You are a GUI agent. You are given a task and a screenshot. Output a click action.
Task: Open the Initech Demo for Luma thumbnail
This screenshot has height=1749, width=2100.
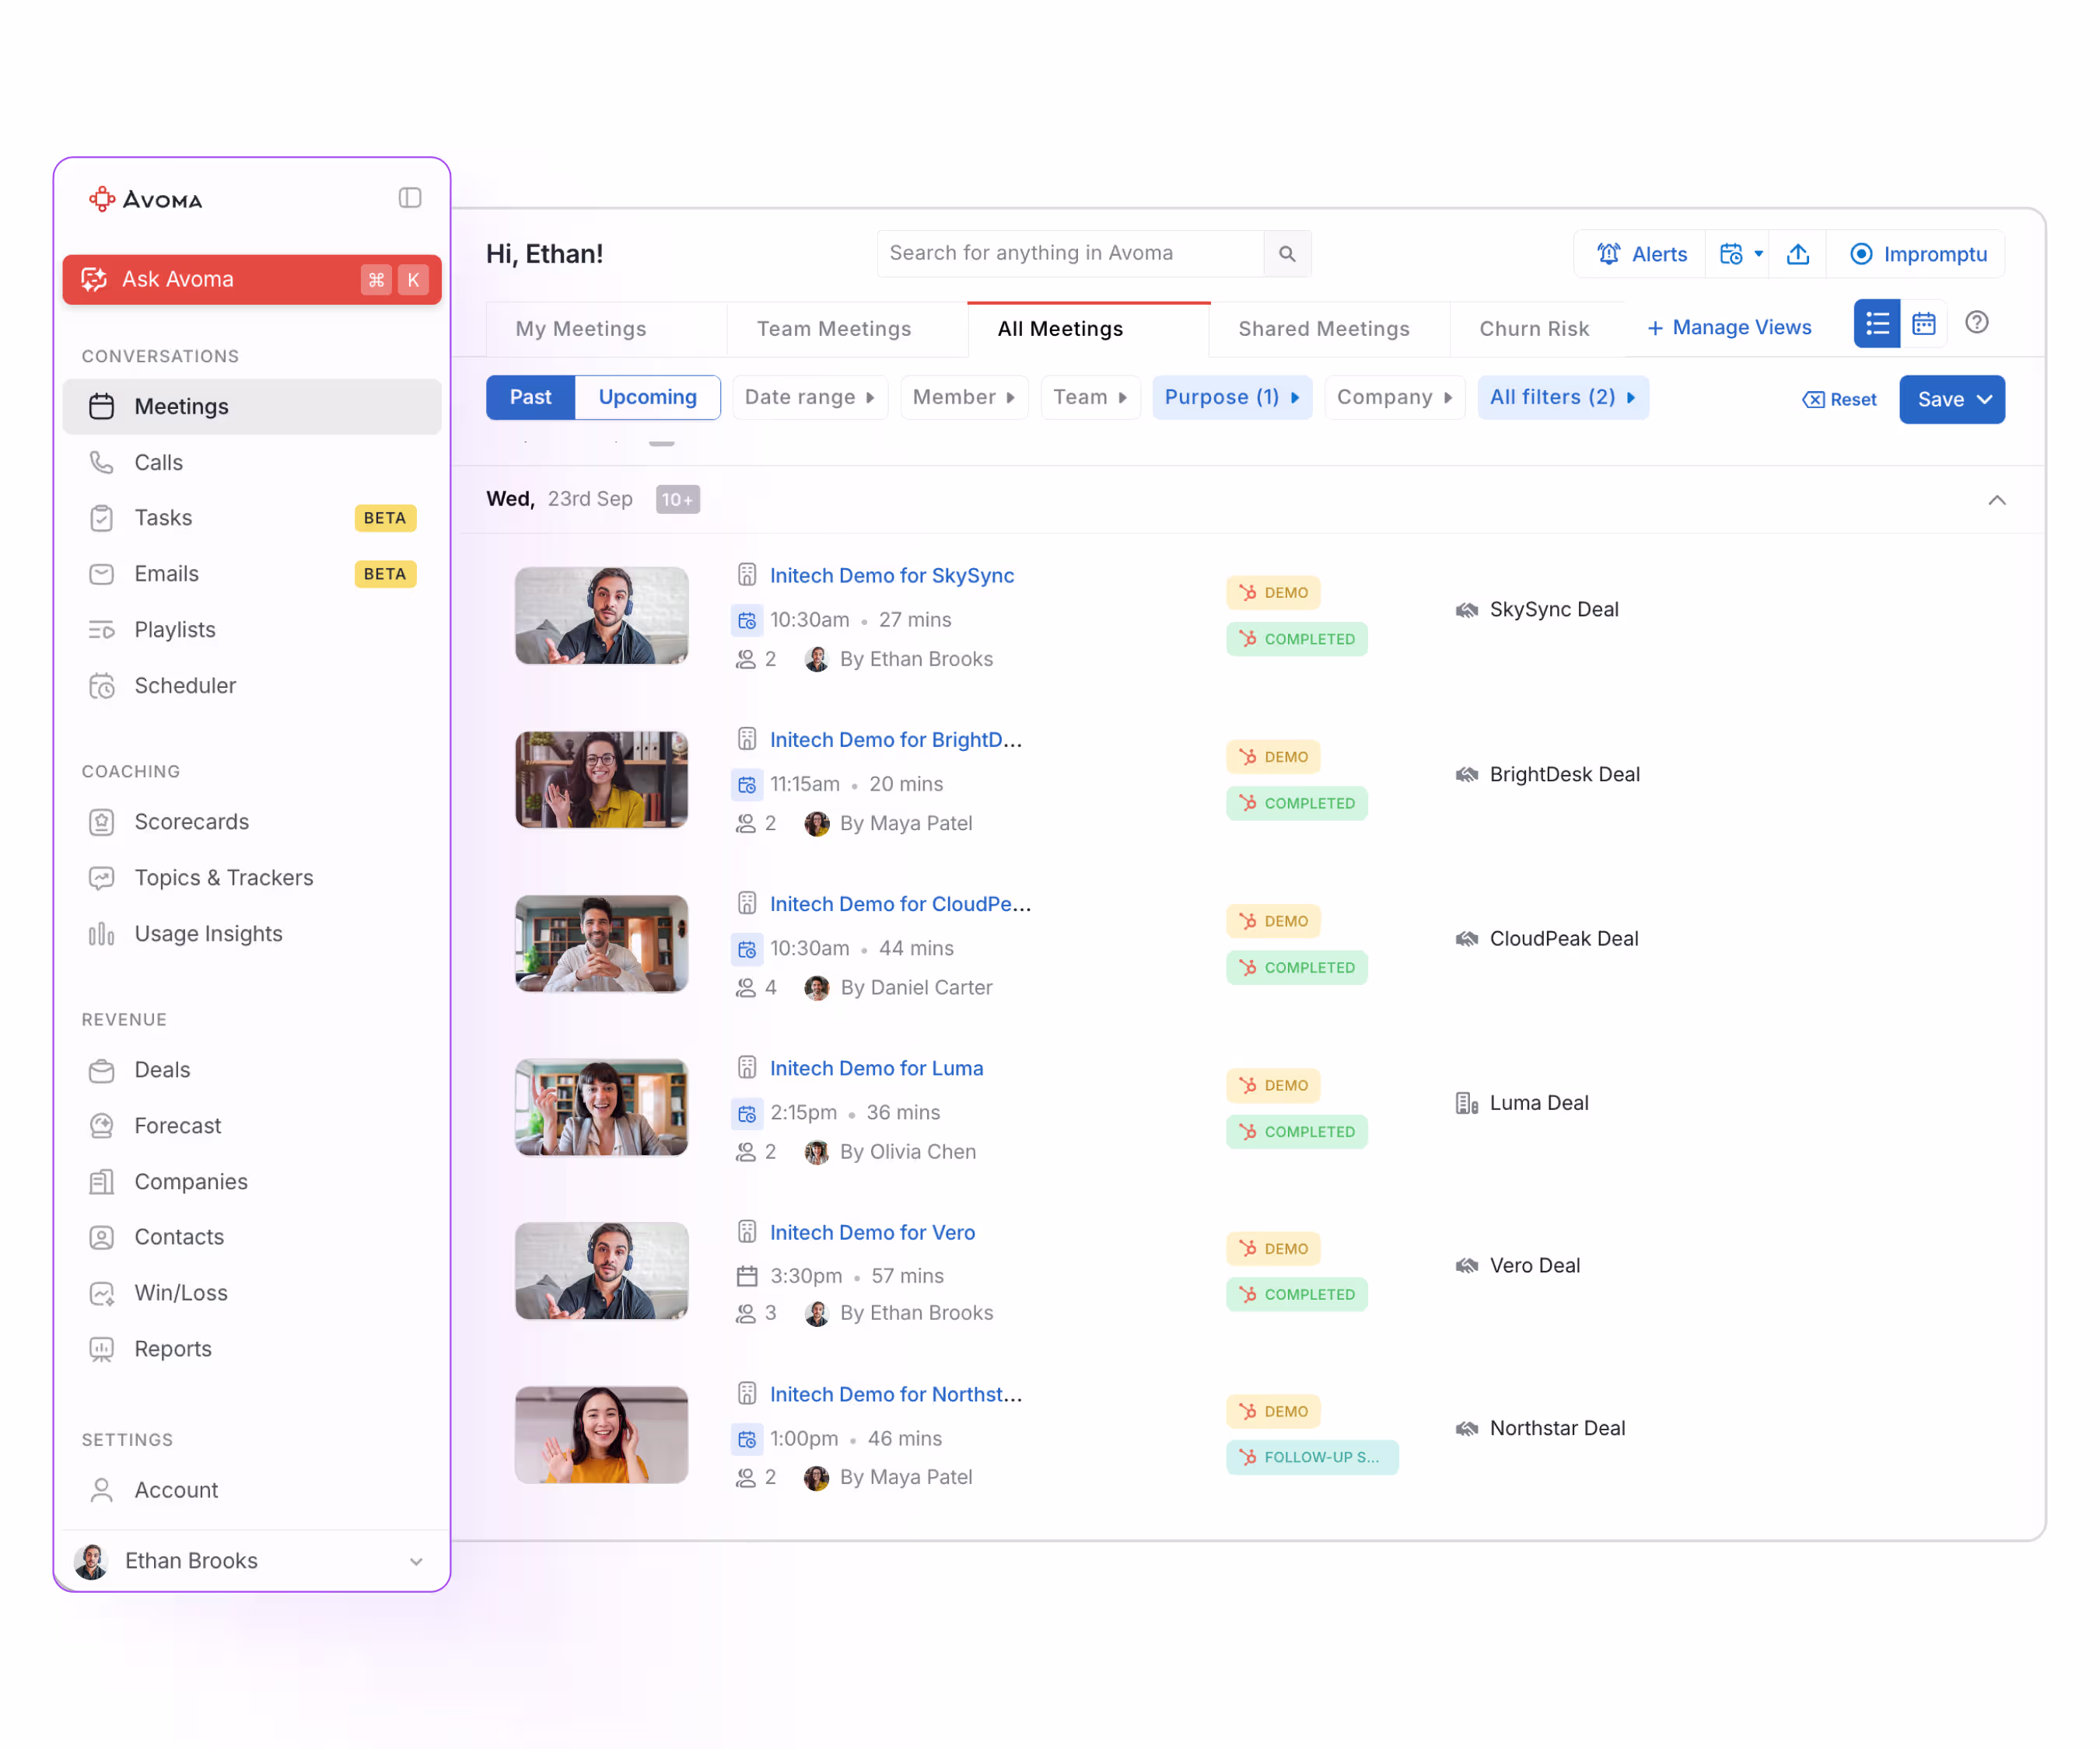point(601,1108)
